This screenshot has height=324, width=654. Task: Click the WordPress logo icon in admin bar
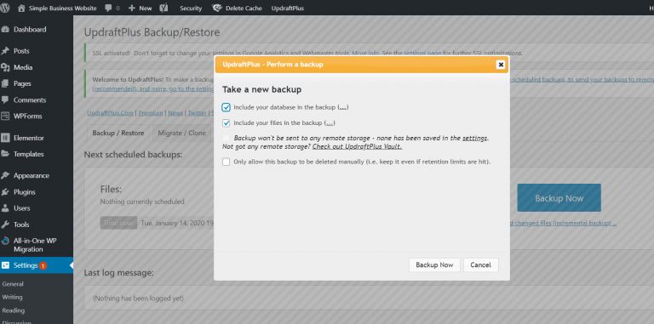coord(4,8)
